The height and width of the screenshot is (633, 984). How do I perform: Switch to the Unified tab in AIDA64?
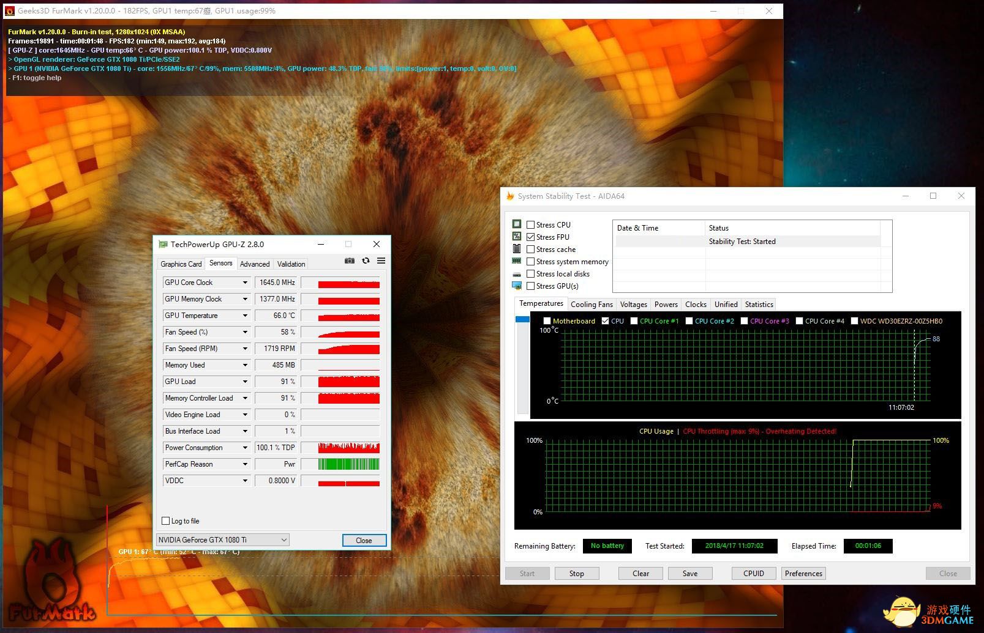point(726,305)
